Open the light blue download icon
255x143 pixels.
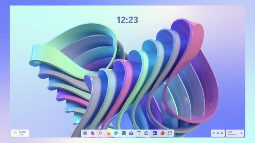170,133
